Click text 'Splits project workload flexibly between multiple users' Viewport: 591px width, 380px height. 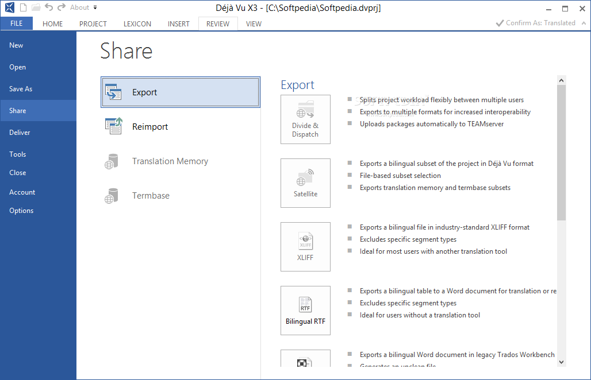(x=442, y=100)
